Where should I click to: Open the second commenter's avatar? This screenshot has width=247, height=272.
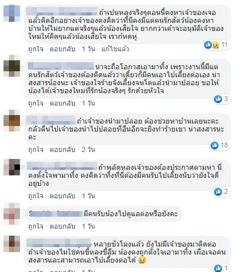pyautogui.click(x=12, y=66)
